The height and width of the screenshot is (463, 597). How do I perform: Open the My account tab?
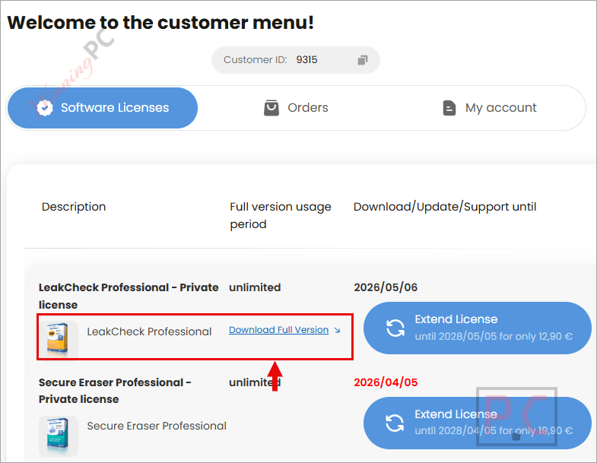click(x=490, y=108)
